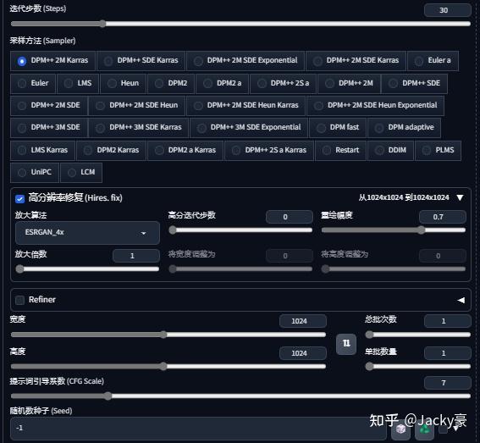Screen dimensions: 480x443
Task: Select the plain DPM++ 2M sampler
Action: 349,83
